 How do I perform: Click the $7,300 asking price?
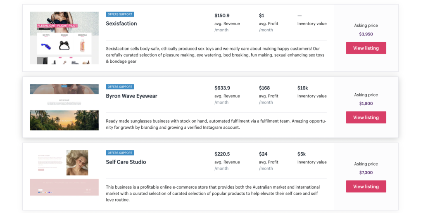tap(366, 173)
